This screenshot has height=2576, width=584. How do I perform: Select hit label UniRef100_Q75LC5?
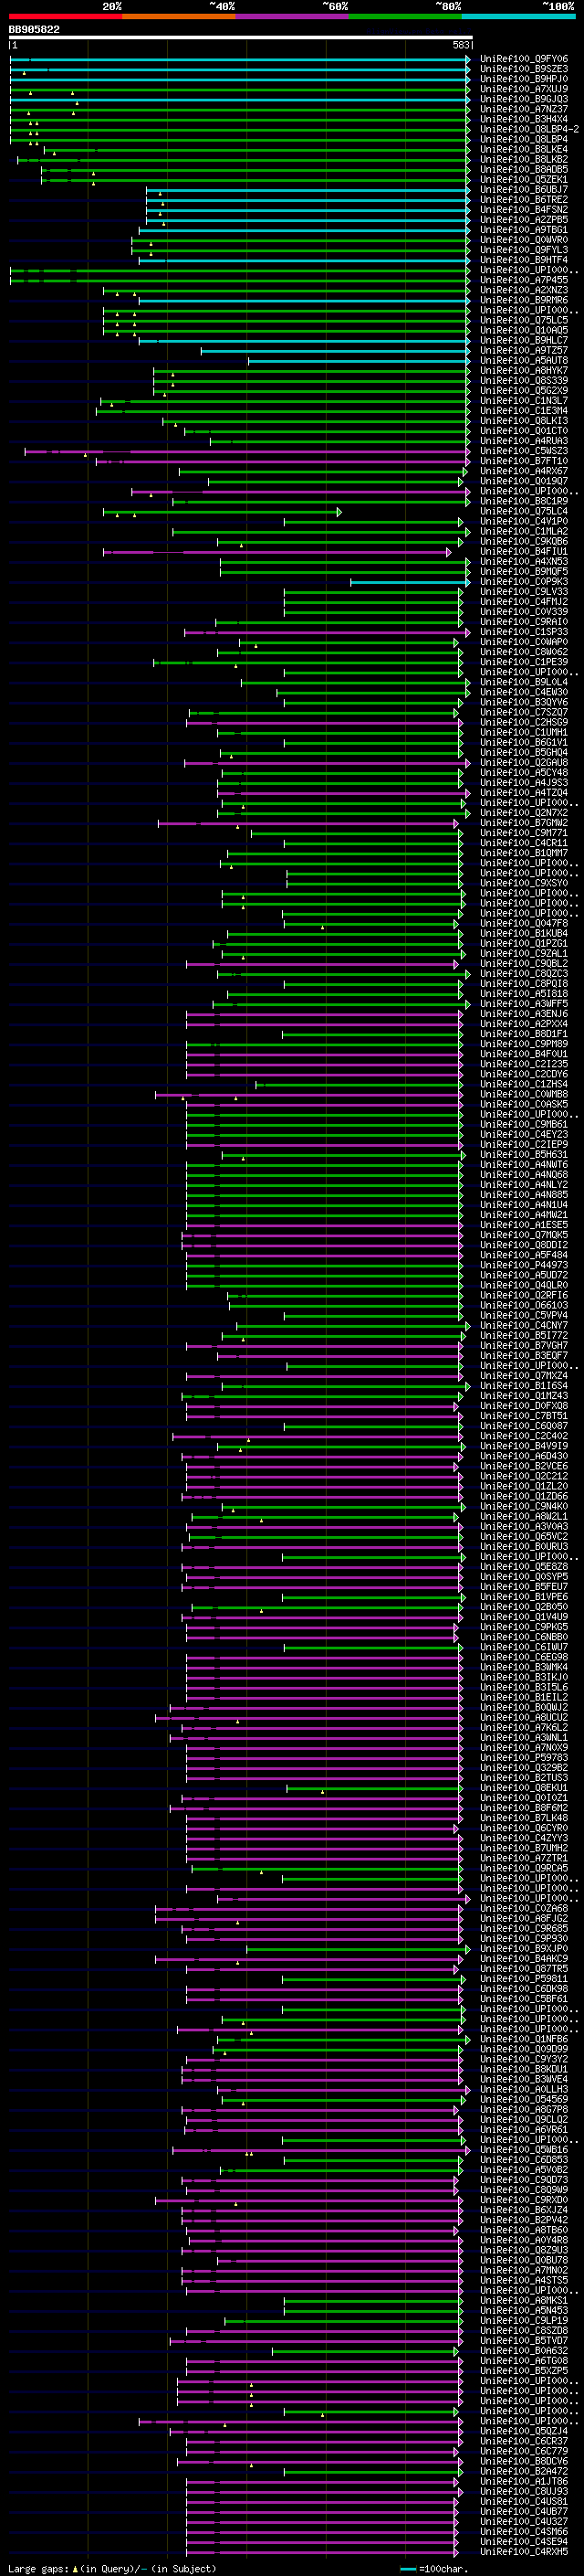coord(523,320)
